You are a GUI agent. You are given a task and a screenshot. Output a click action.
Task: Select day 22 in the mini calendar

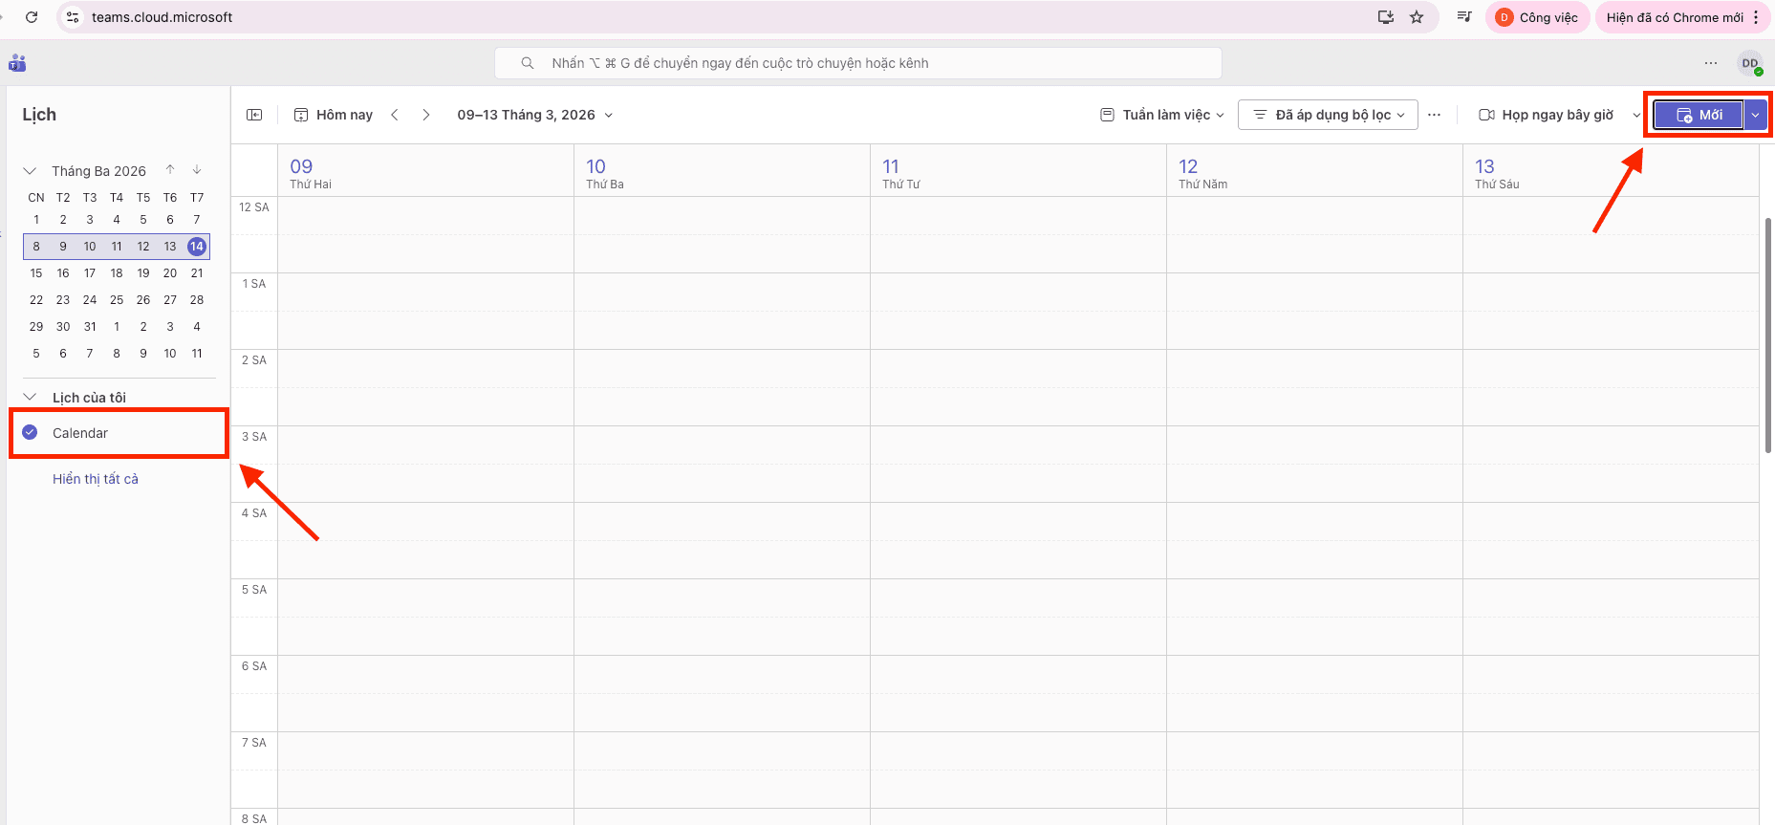click(36, 299)
